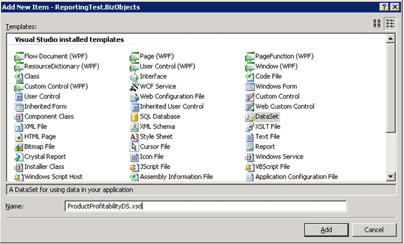Select the JScript File icon
The width and height of the screenshot is (404, 244).
coord(134,167)
